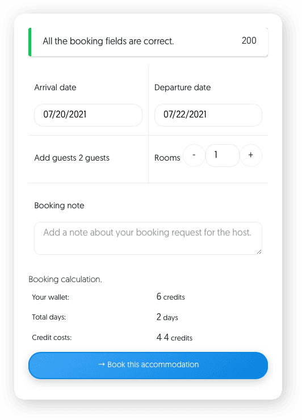Focus the Rooms quantity input box
Image resolution: width=302 pixels, height=420 pixels.
[x=222, y=156]
